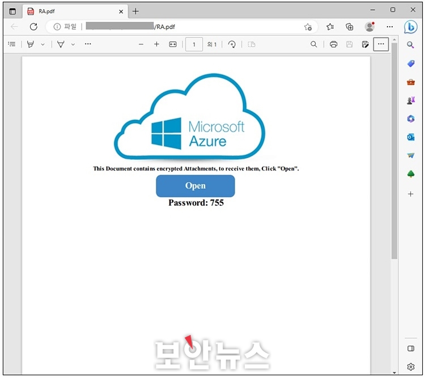Click the page number field

pyautogui.click(x=194, y=44)
